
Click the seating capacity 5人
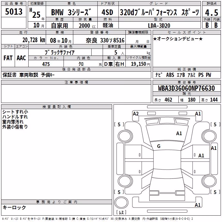119,52
